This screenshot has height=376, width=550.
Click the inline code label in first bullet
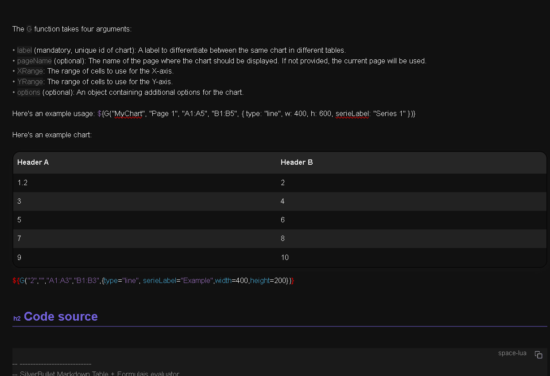(x=25, y=50)
